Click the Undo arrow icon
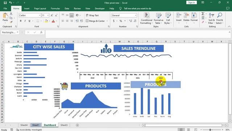232x131 pixels. pyautogui.click(x=11, y=3)
